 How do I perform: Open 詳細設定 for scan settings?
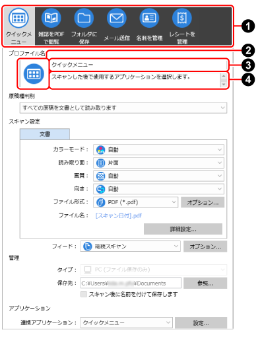[183, 229]
